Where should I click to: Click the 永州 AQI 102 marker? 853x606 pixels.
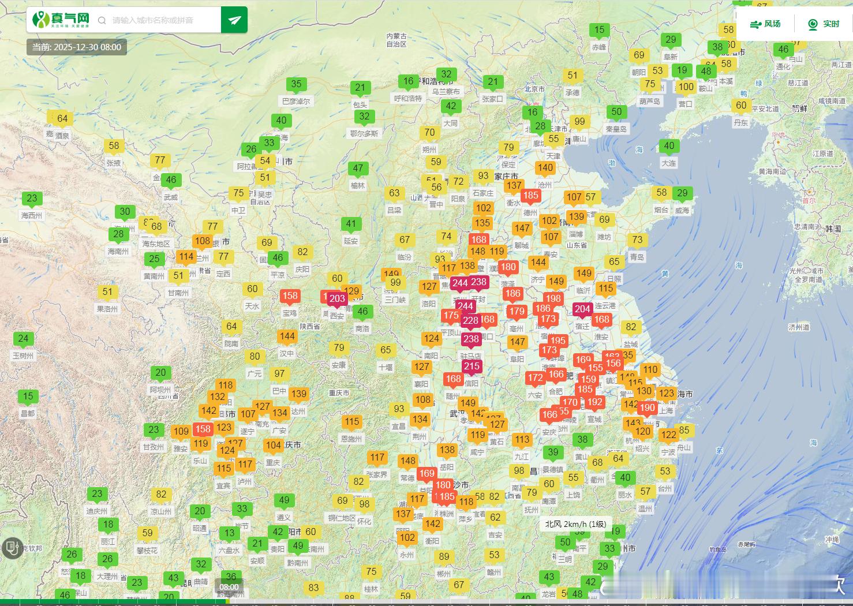[x=407, y=539]
